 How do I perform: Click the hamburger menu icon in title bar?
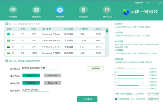pos(148,3)
